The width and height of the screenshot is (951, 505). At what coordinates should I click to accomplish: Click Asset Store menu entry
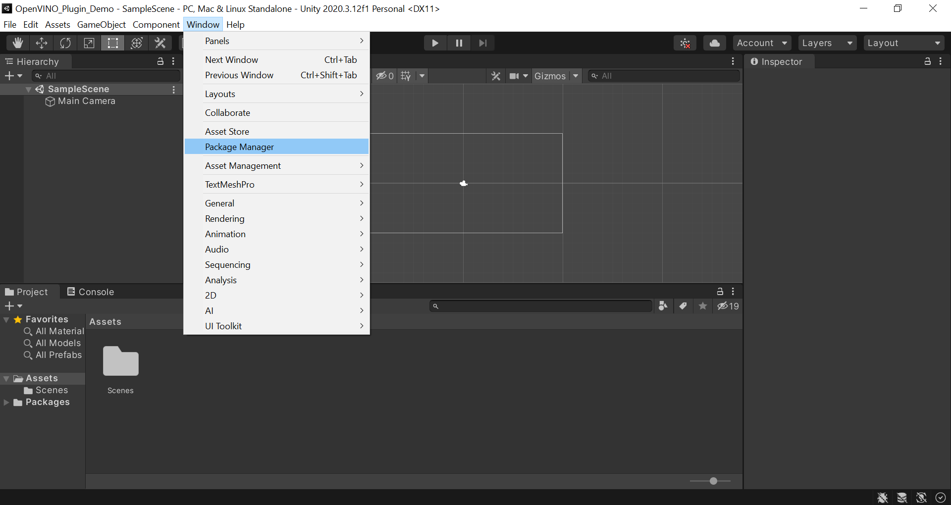tap(227, 132)
